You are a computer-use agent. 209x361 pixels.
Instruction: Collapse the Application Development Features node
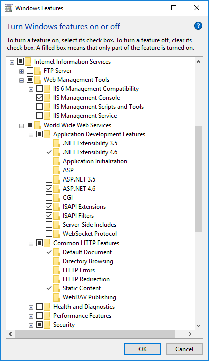31,135
